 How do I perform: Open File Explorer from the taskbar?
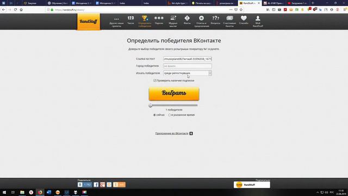pyautogui.click(x=22, y=192)
